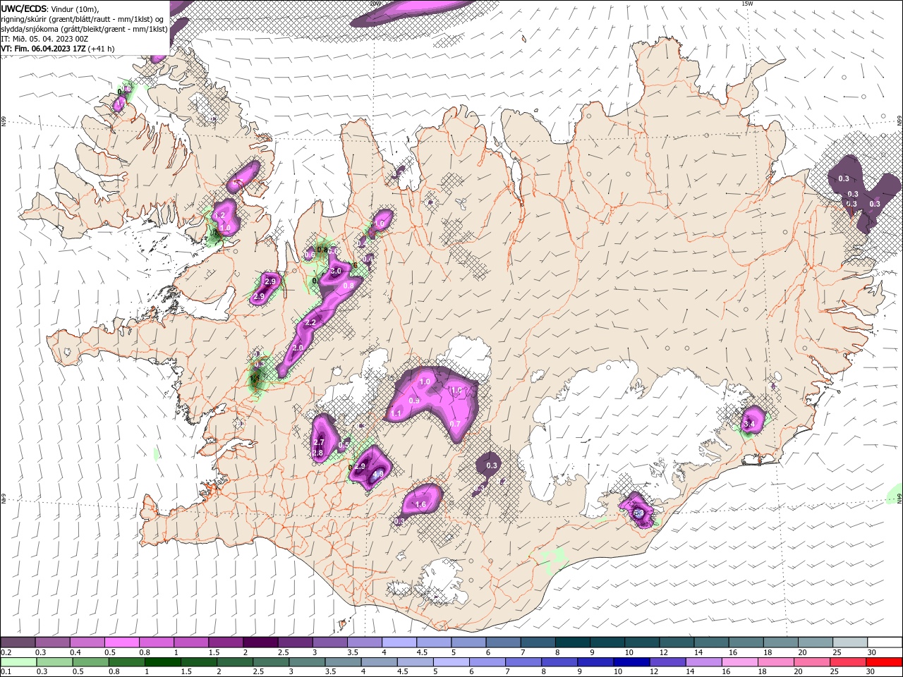Click the 0.7 precipitation value on the map

[x=455, y=424]
